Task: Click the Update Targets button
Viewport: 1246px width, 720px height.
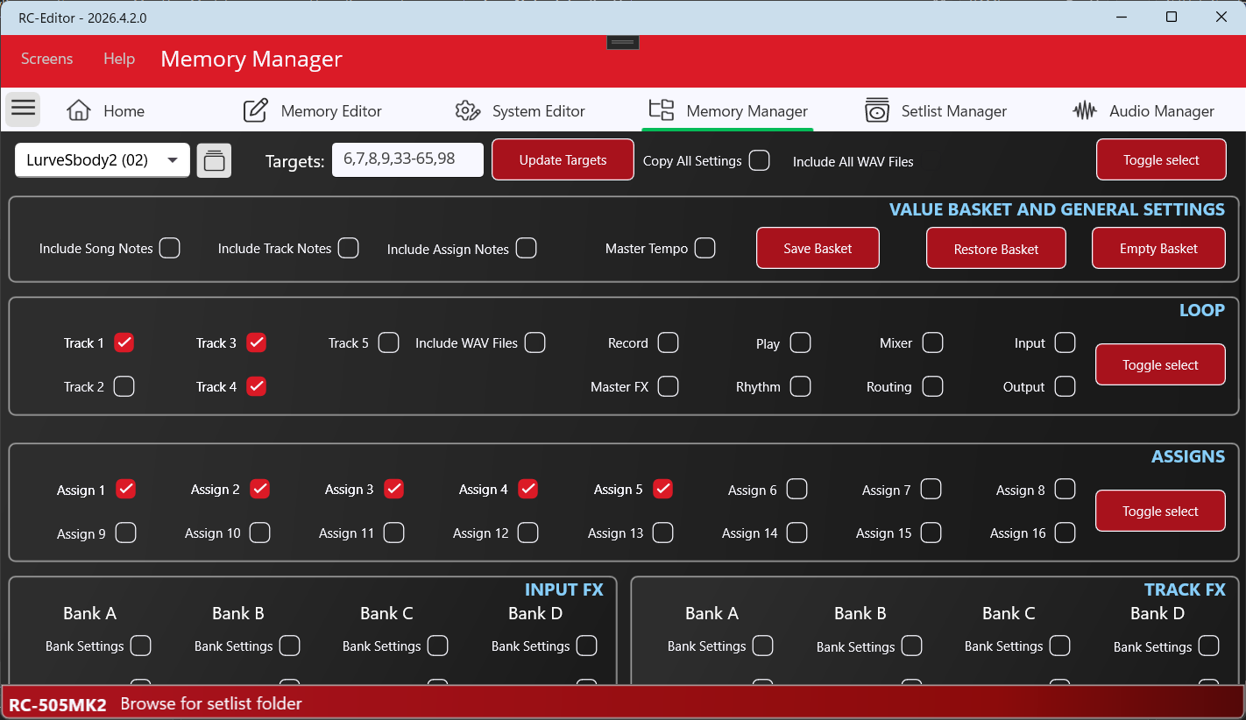Action: (x=563, y=159)
